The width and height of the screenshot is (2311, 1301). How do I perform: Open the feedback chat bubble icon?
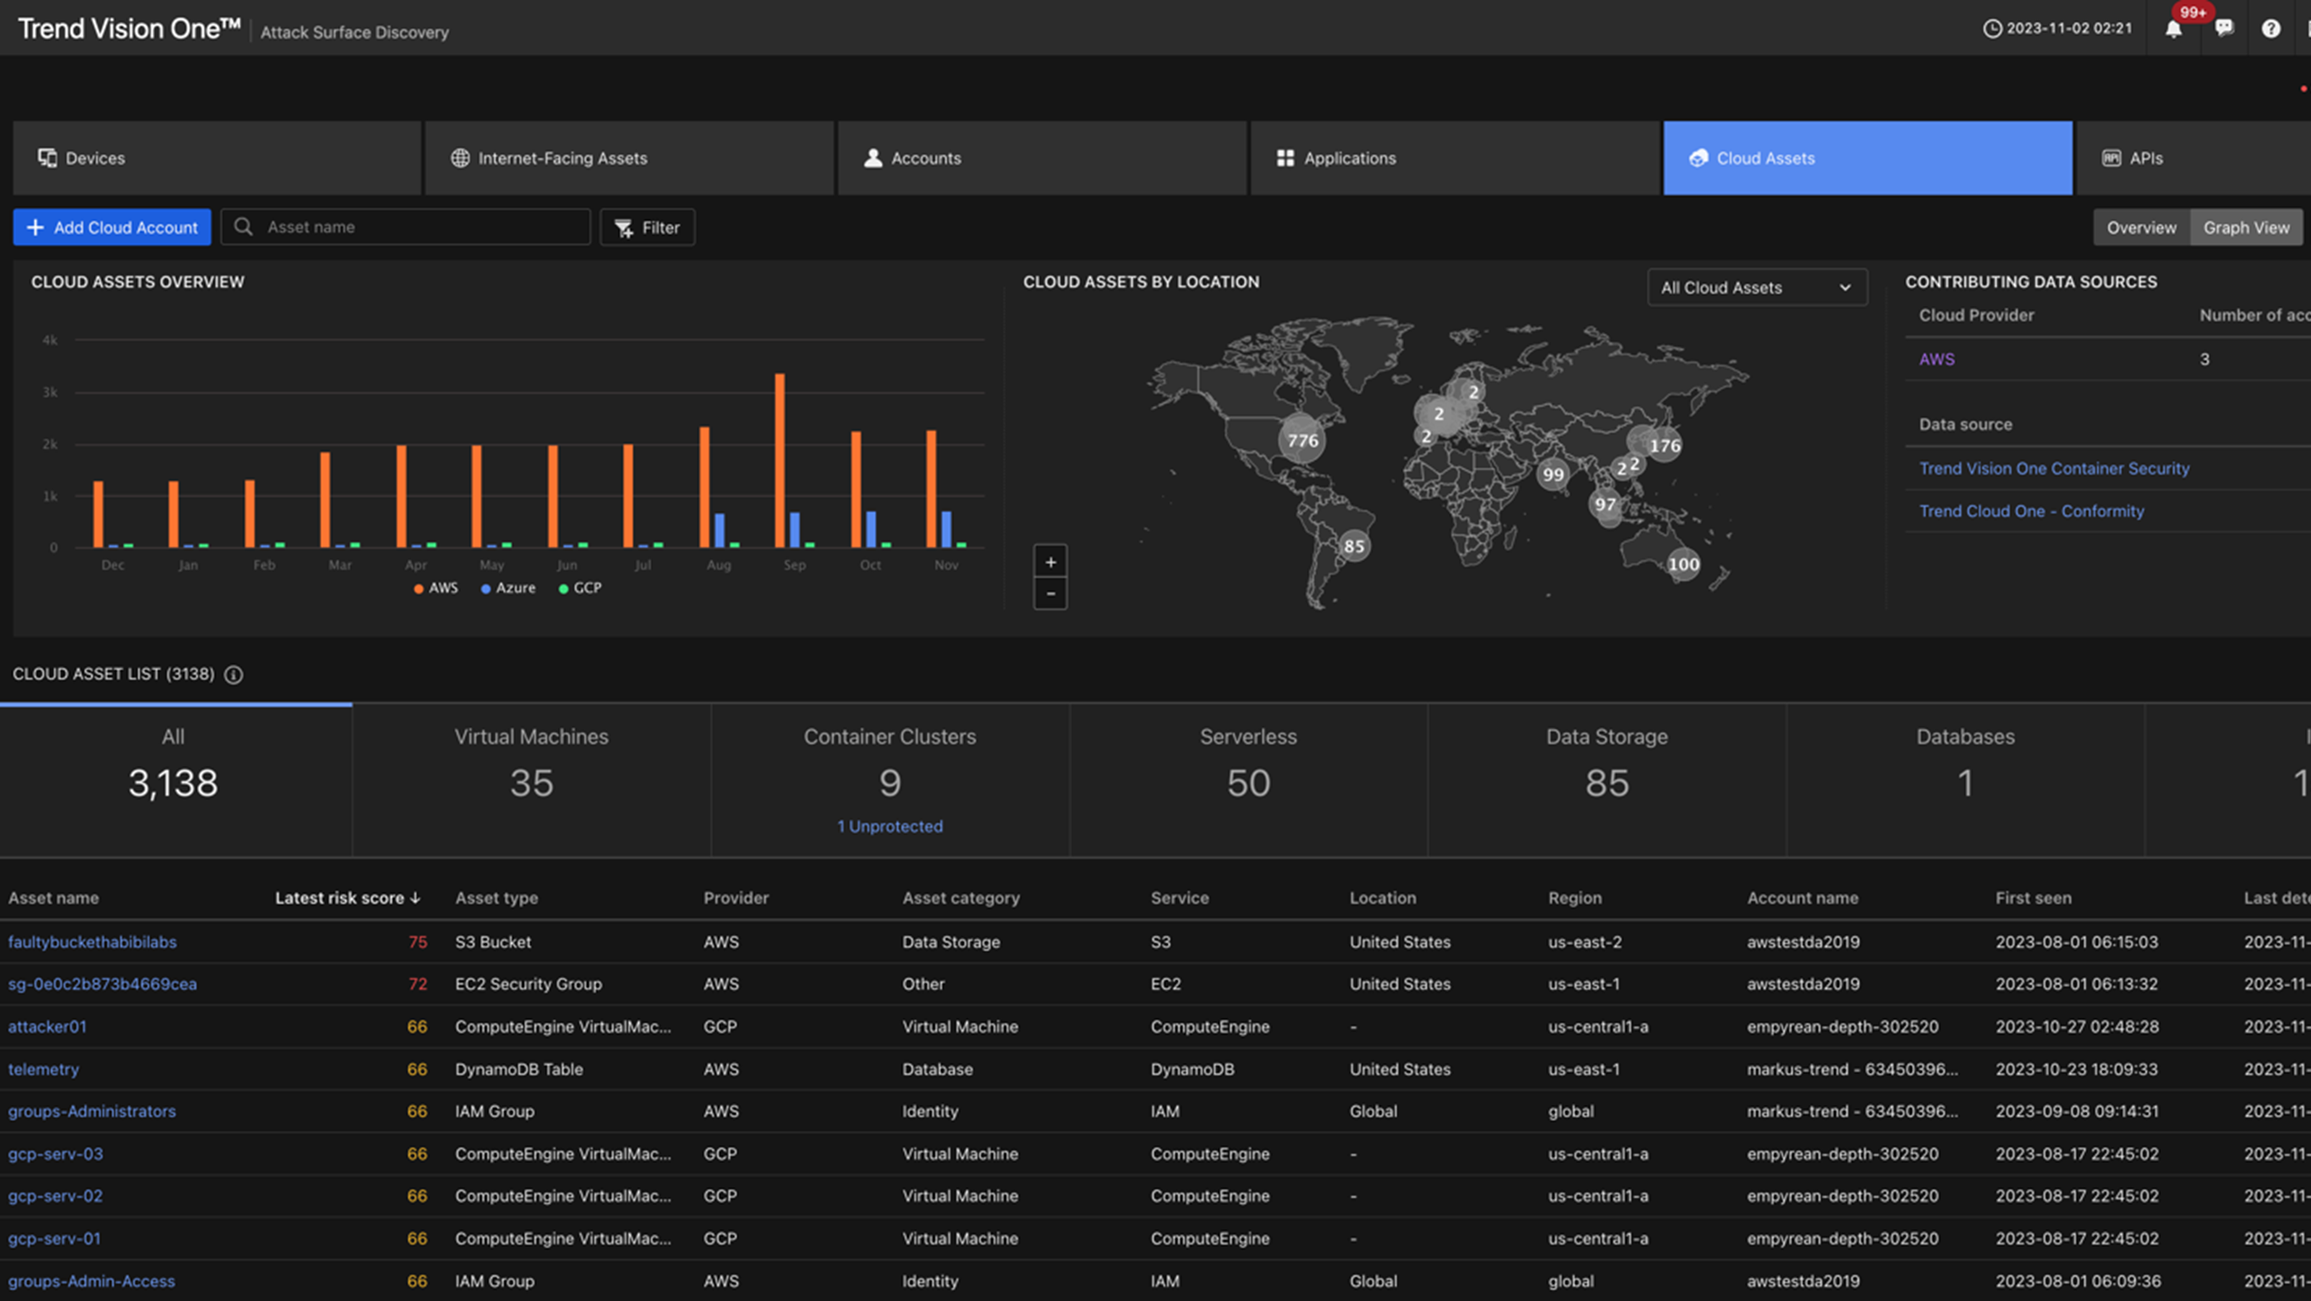pos(2223,29)
